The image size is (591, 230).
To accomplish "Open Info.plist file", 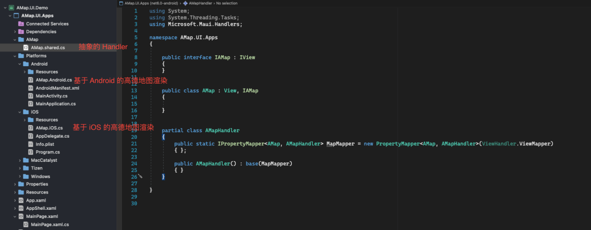I will (x=45, y=144).
